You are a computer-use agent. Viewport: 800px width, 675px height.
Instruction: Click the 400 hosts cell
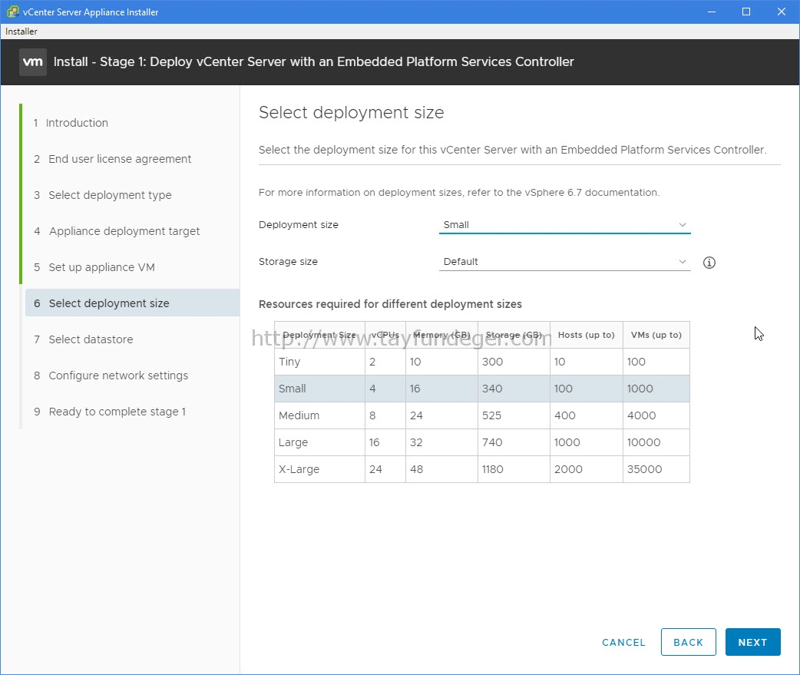coord(587,415)
